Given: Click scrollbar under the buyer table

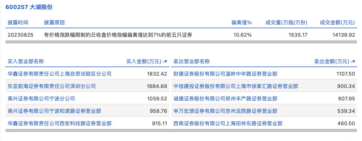Looking at the screenshot, I should (87, 131).
